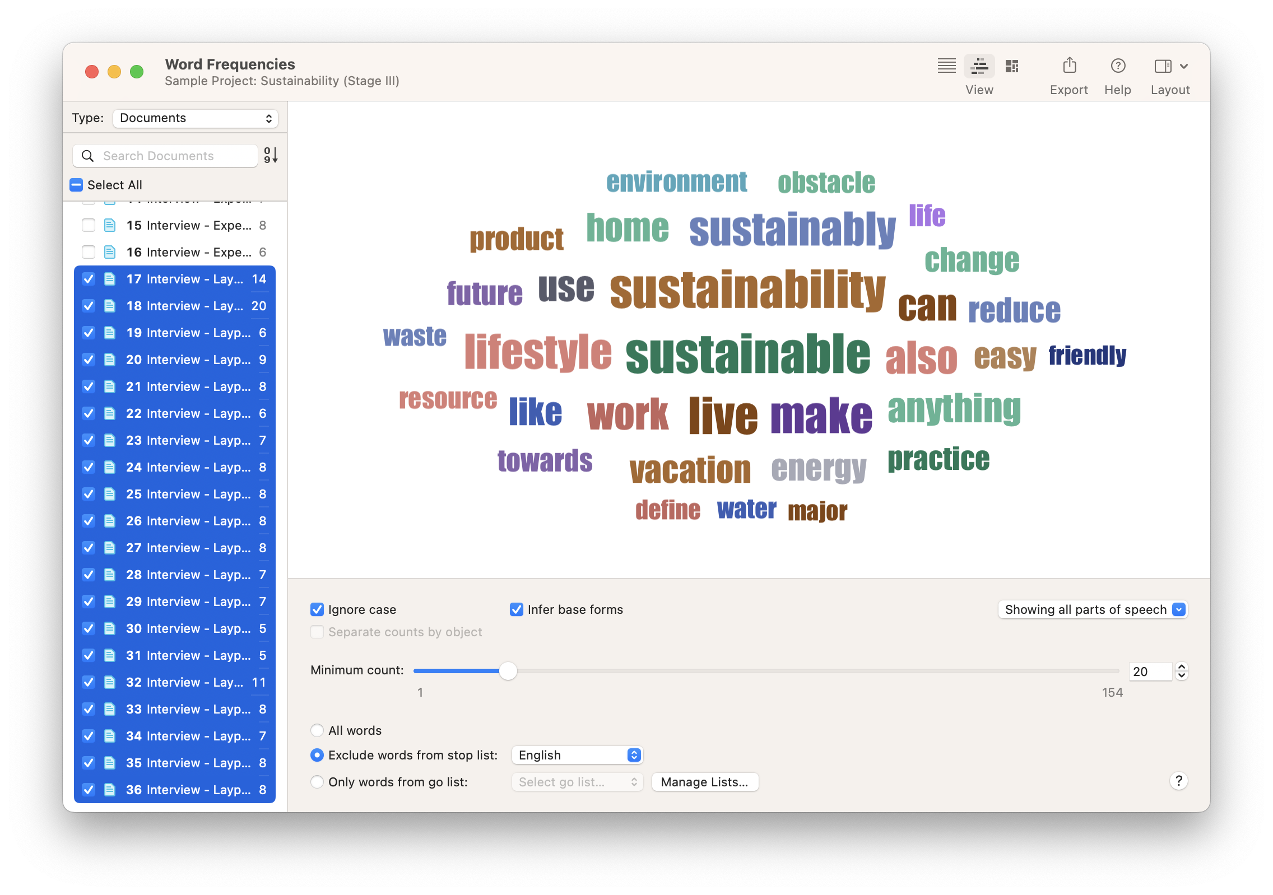The width and height of the screenshot is (1273, 895).
Task: Click the numeric sort order icon
Action: [x=271, y=155]
